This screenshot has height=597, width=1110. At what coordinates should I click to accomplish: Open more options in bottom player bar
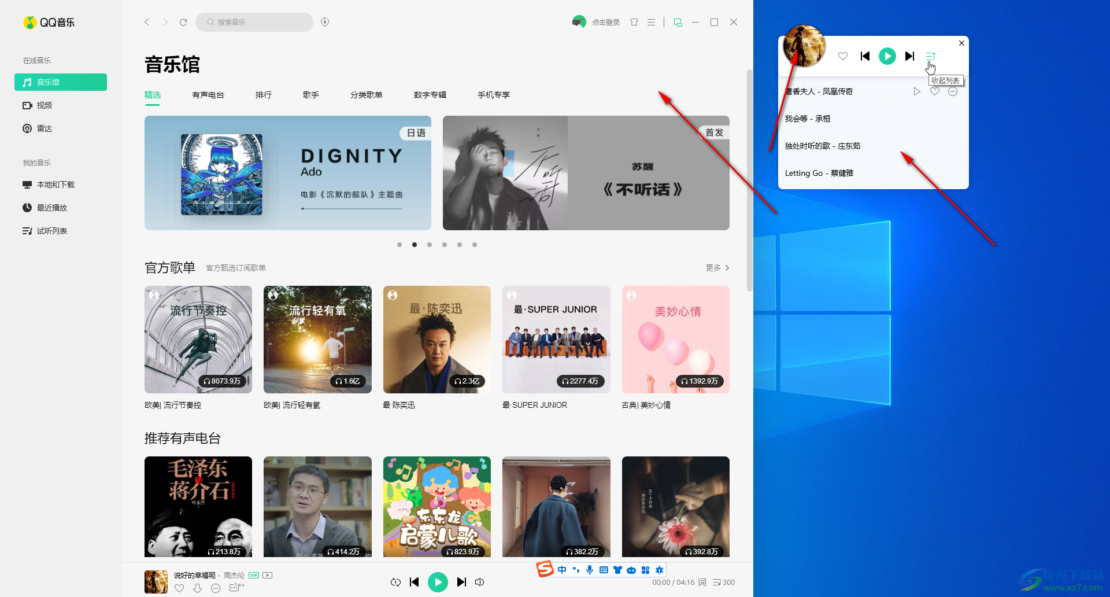[x=216, y=588]
